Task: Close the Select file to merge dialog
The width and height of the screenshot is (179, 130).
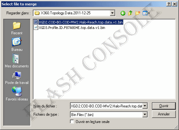Action: pyautogui.click(x=175, y=4)
